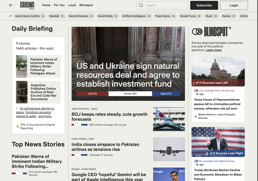This screenshot has height=181, width=258.
Task: Open the hamburger menu icon
Action: (x=11, y=5)
